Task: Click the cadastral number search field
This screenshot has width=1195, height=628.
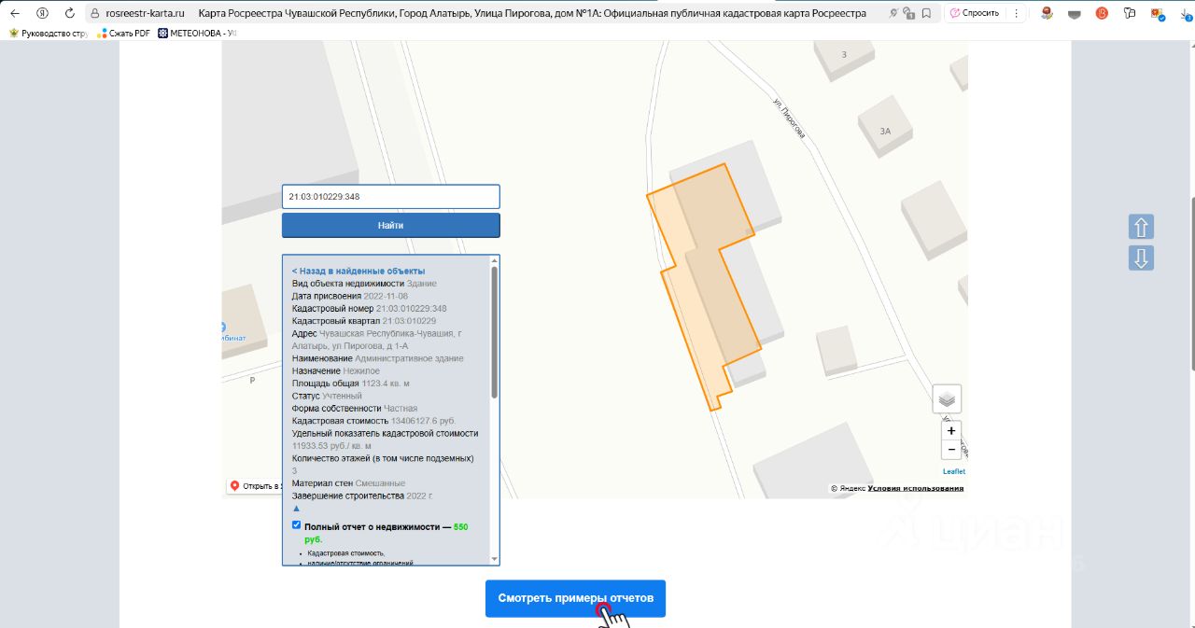Action: 391,197
